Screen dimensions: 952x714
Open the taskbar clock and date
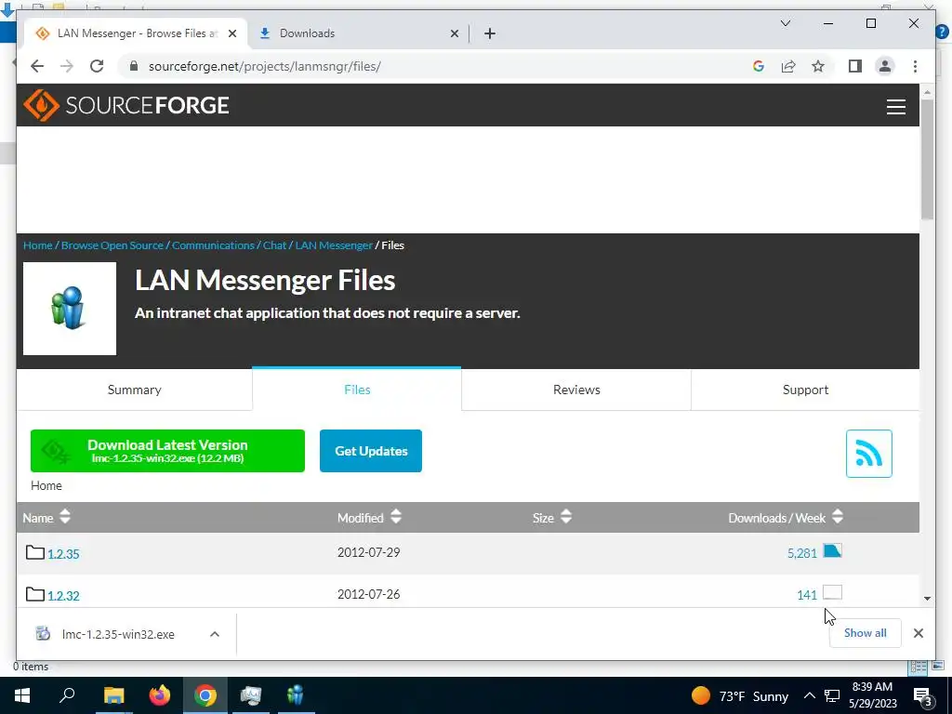[x=872, y=695]
